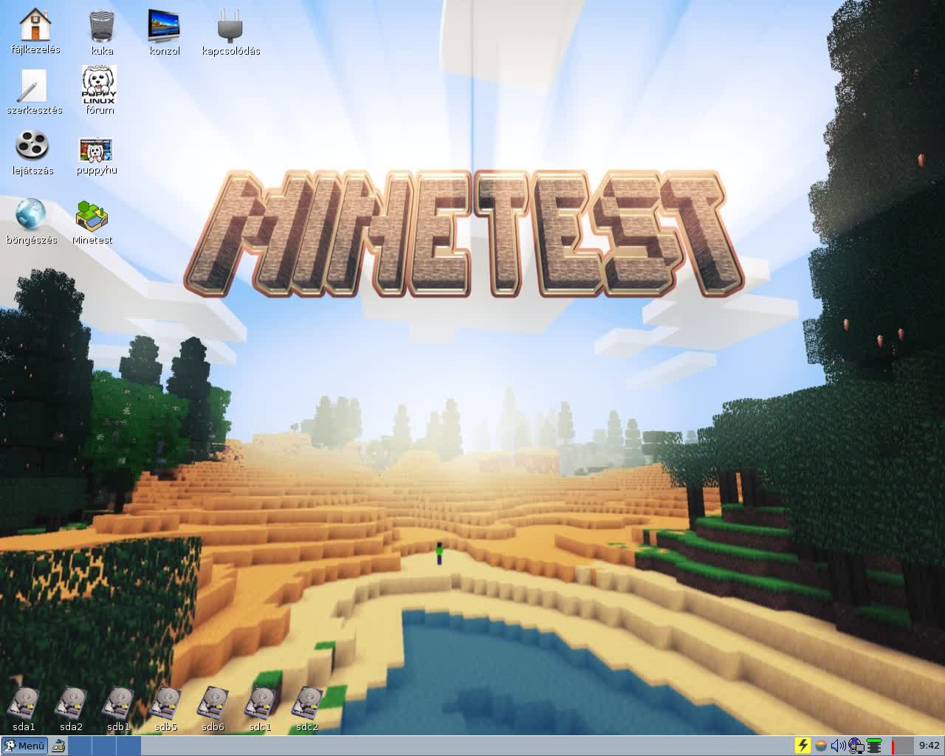The image size is (945, 756).
Task: Open the Puppy Linux fórum icon
Action: point(100,84)
